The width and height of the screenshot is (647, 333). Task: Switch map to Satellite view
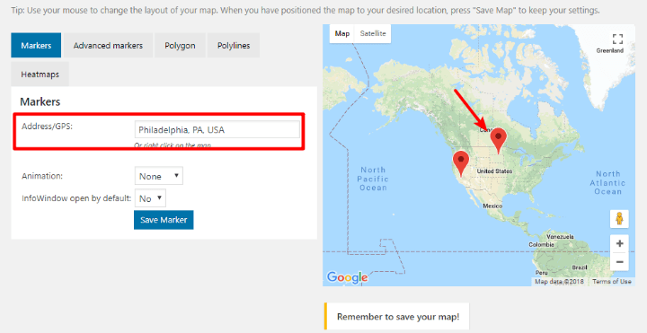(x=373, y=33)
